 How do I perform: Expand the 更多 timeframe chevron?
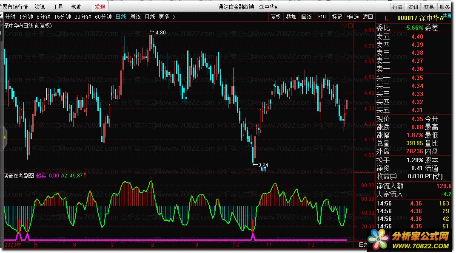(x=174, y=17)
